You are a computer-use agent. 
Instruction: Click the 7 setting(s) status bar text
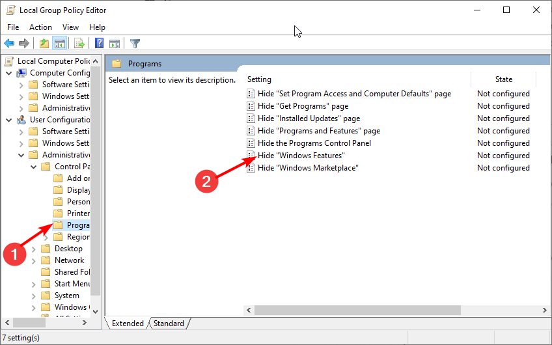[x=21, y=338]
